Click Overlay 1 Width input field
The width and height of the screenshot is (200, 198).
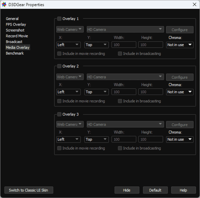[x=124, y=45]
